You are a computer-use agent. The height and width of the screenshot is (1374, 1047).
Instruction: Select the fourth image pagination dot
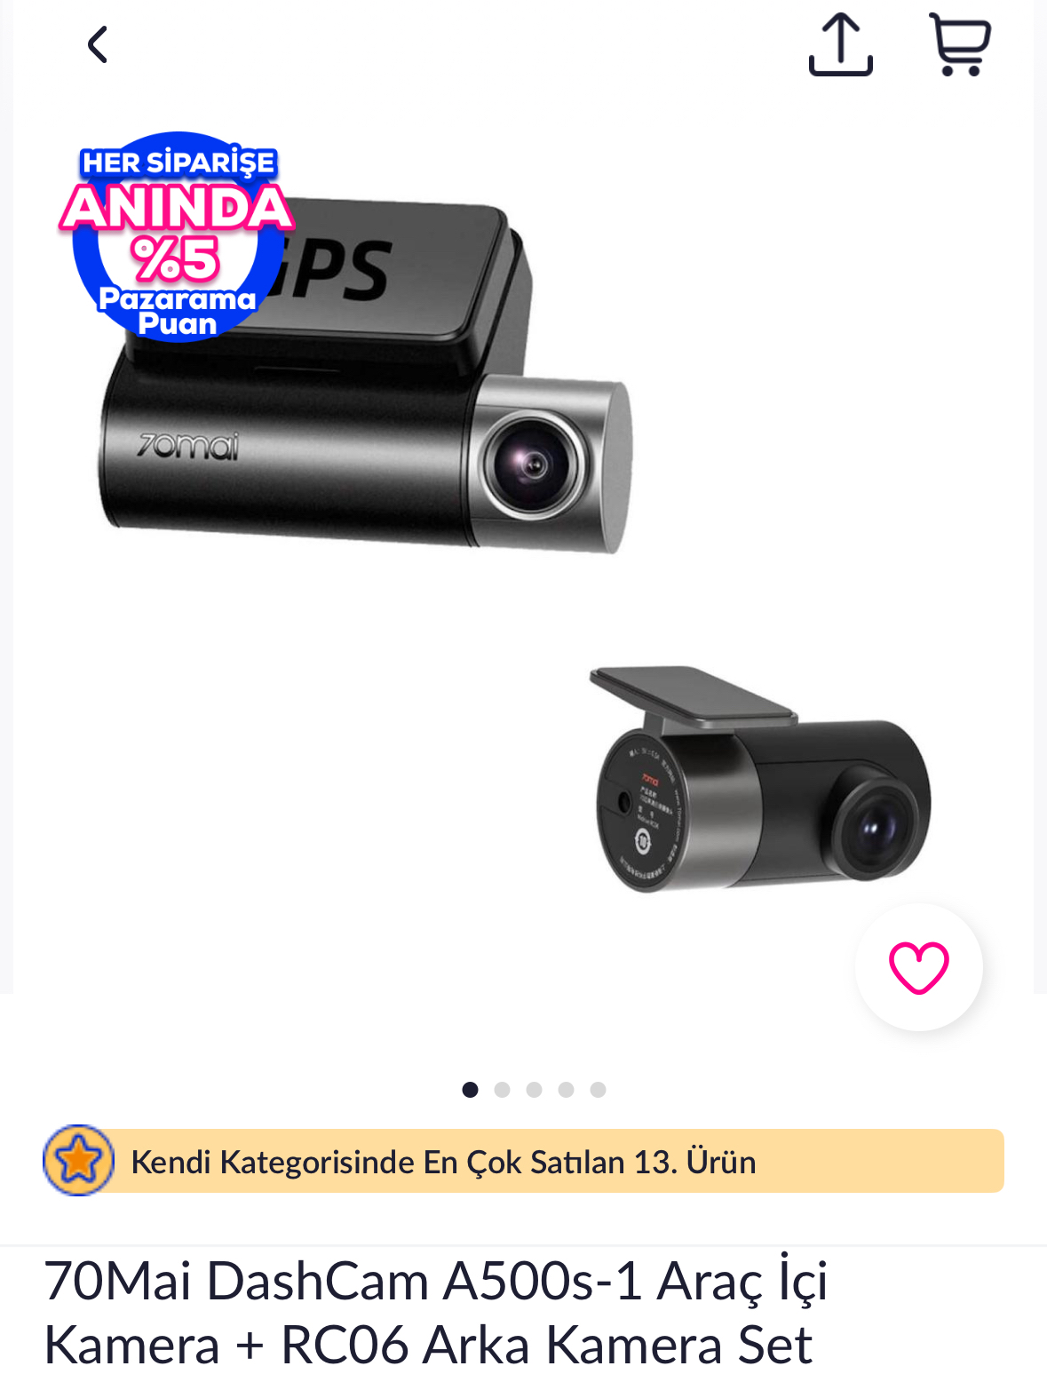pos(567,1090)
